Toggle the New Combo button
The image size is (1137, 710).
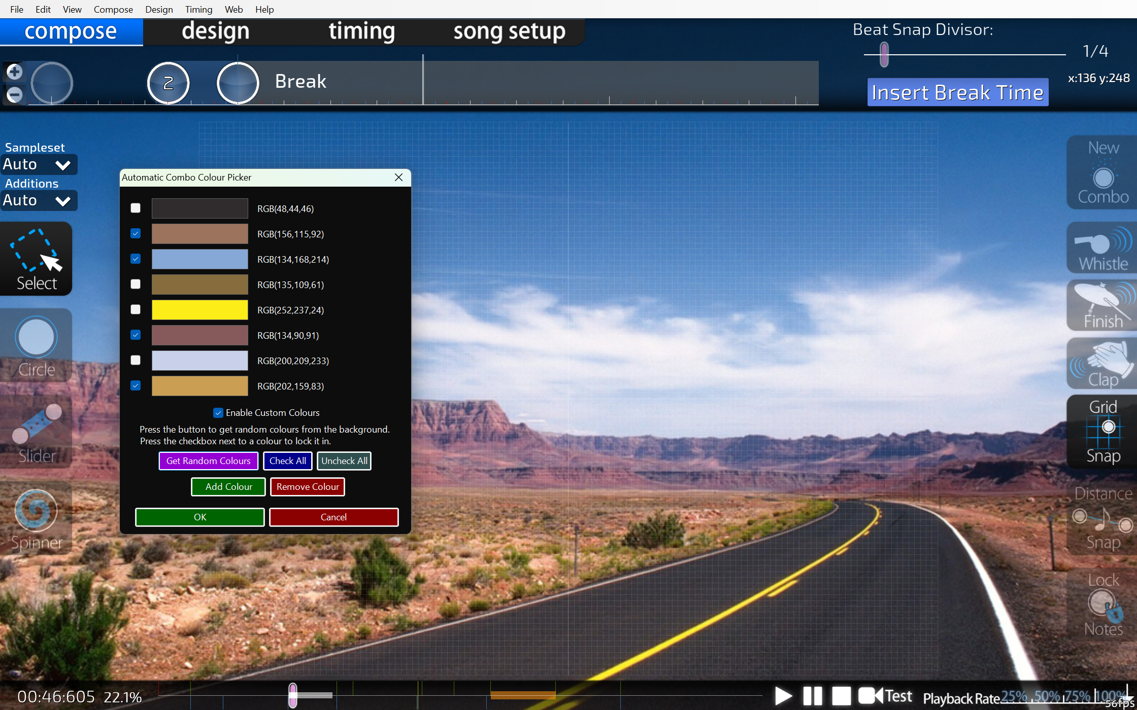(1102, 172)
